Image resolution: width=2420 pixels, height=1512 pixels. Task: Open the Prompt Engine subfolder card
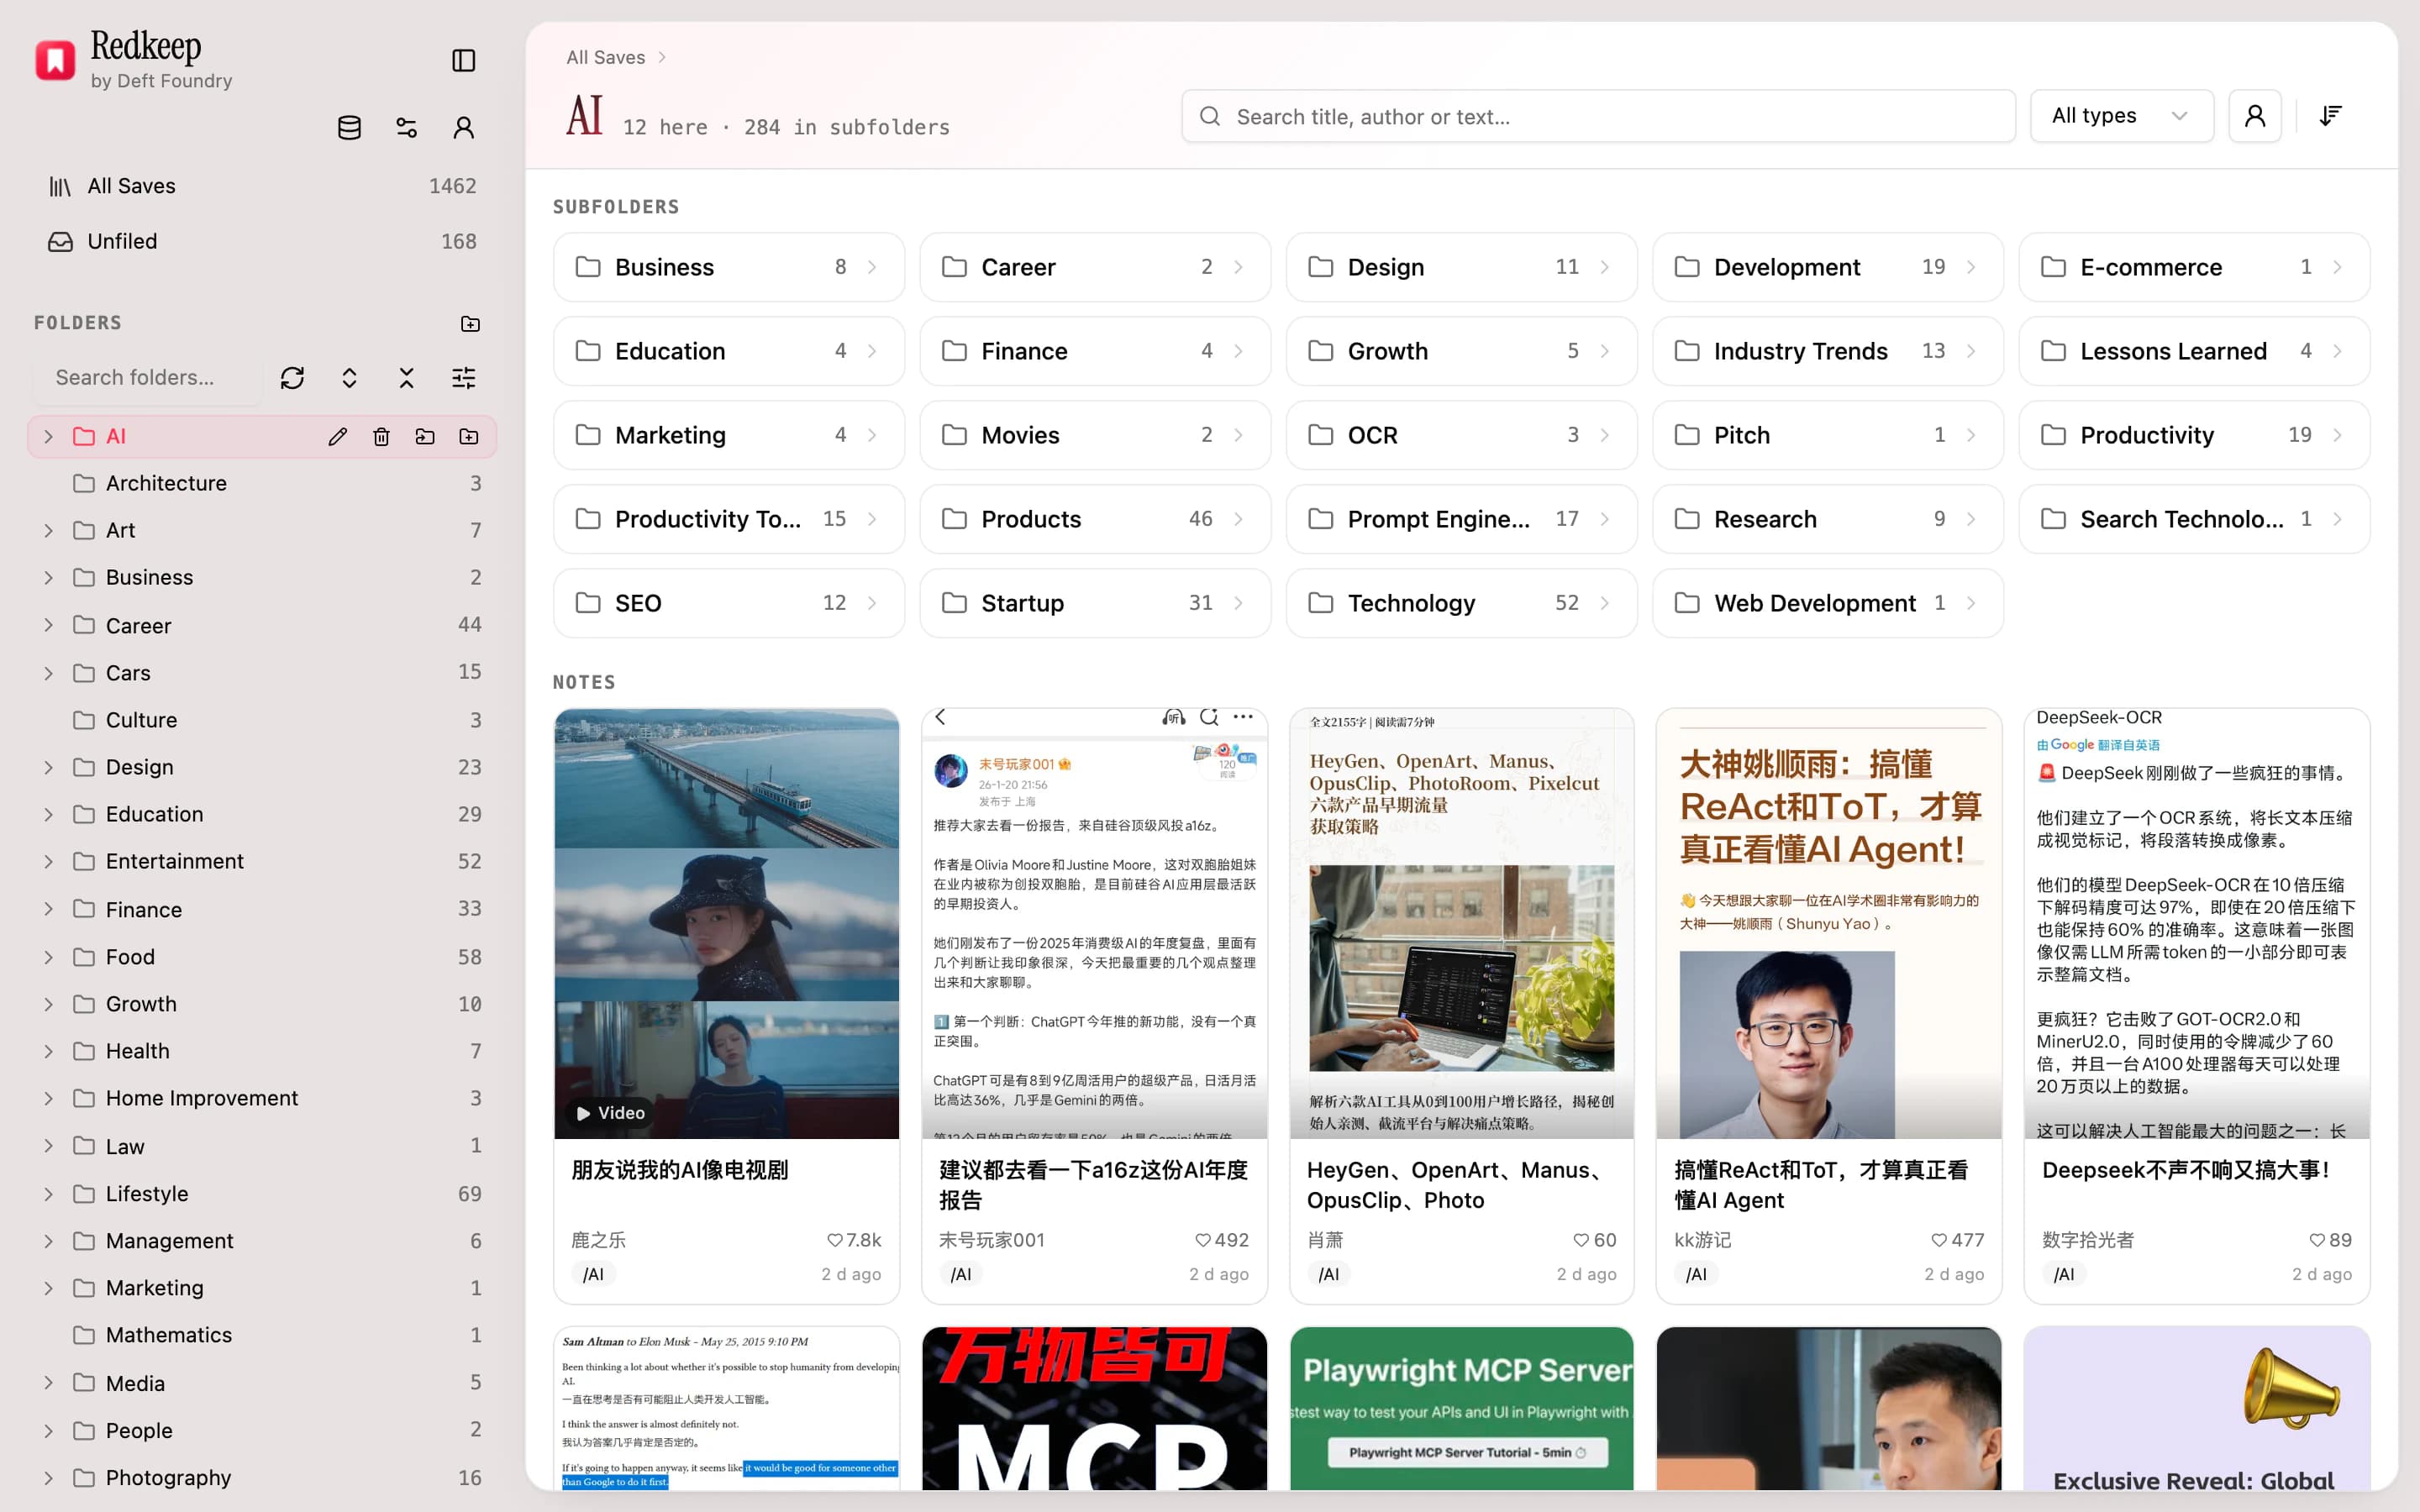pos(1461,519)
